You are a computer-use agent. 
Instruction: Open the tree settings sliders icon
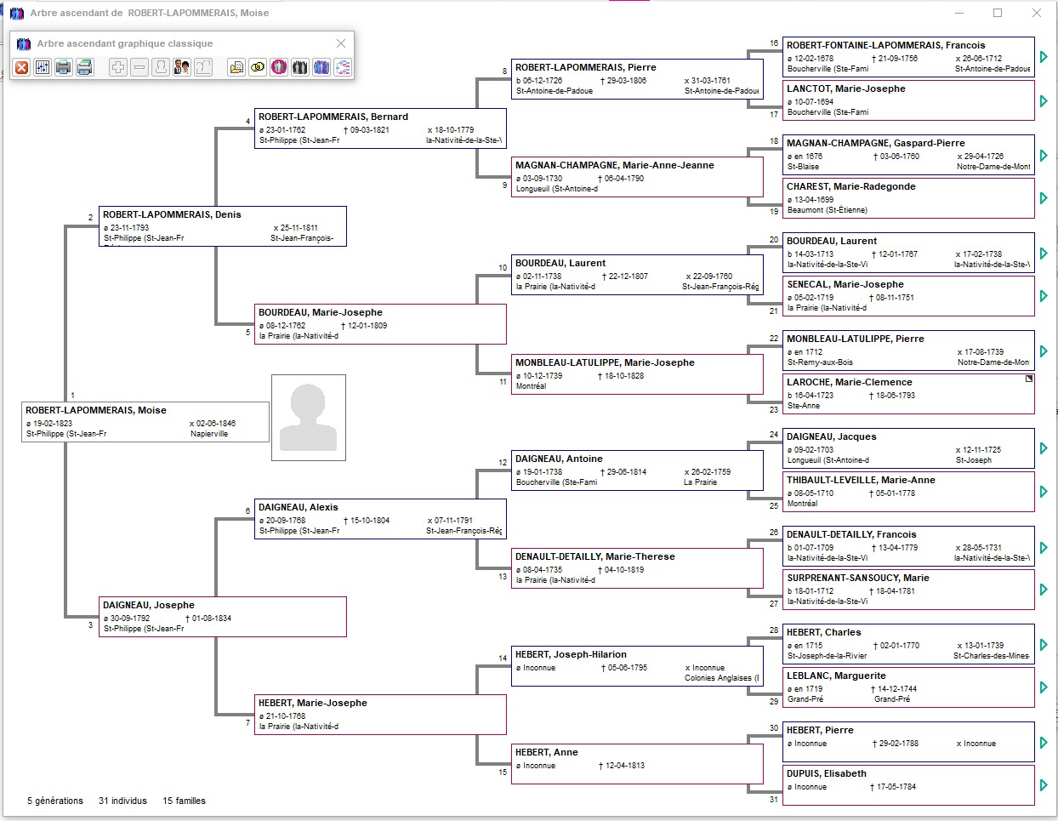click(43, 67)
